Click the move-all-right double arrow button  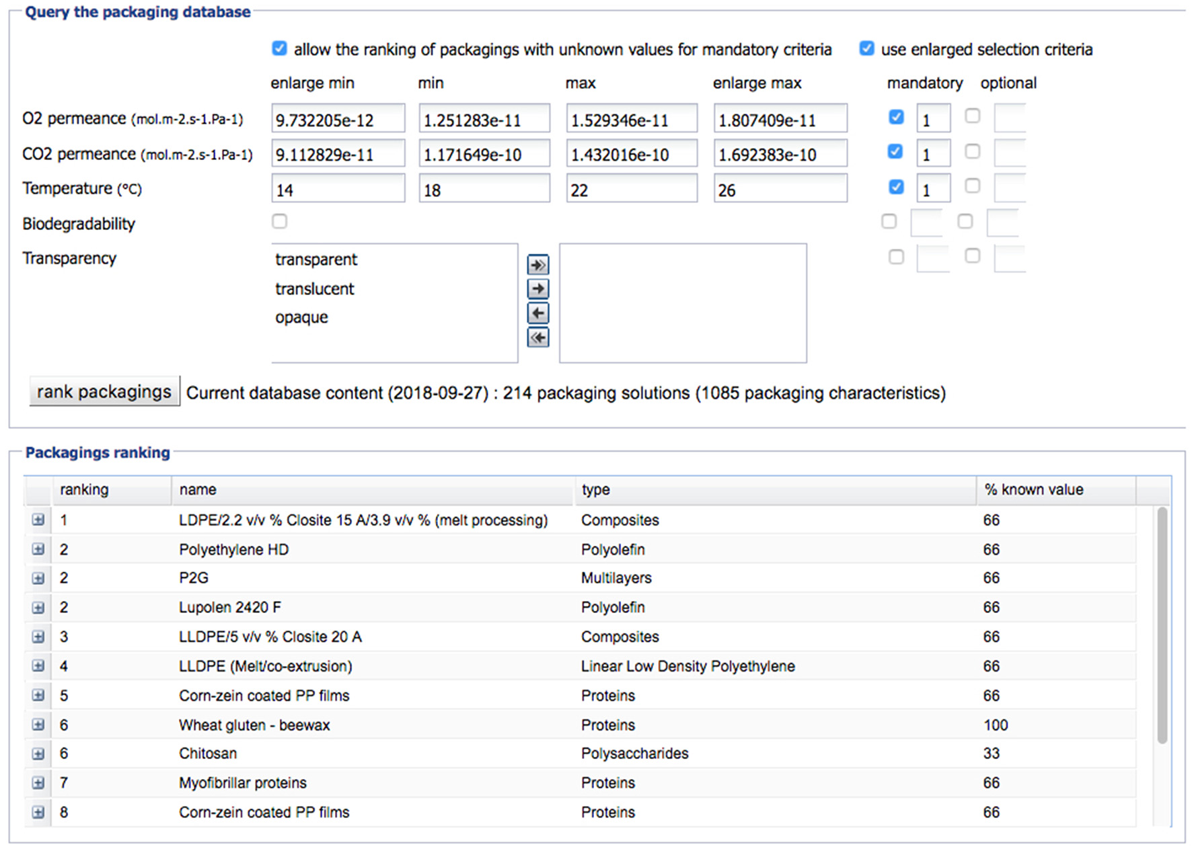(x=537, y=265)
